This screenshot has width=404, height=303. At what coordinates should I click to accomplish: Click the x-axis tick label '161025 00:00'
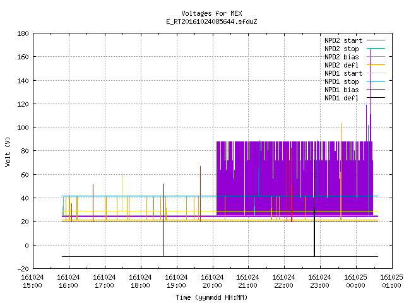355,282
